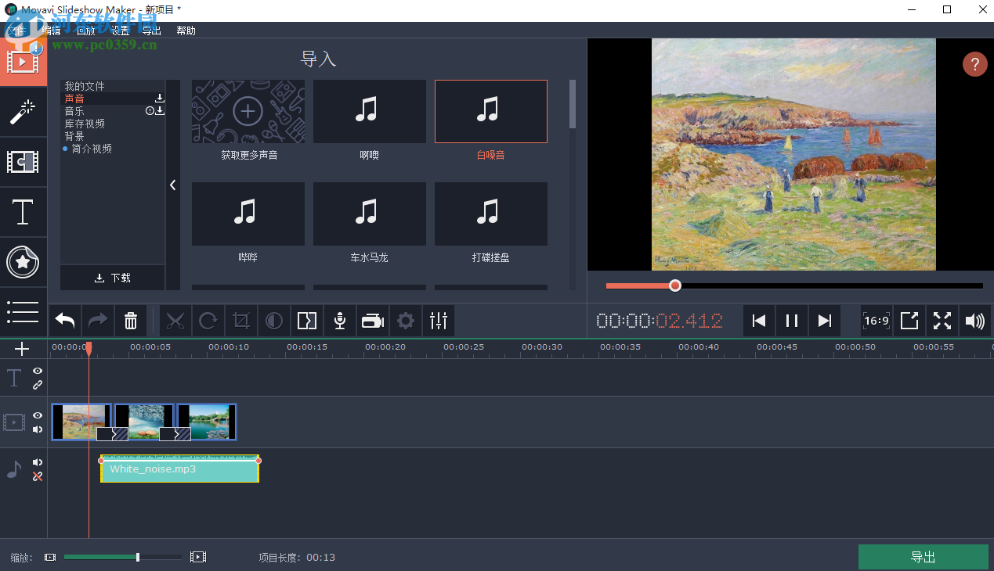Open the 16:9 aspect ratio dropdown

pos(876,320)
